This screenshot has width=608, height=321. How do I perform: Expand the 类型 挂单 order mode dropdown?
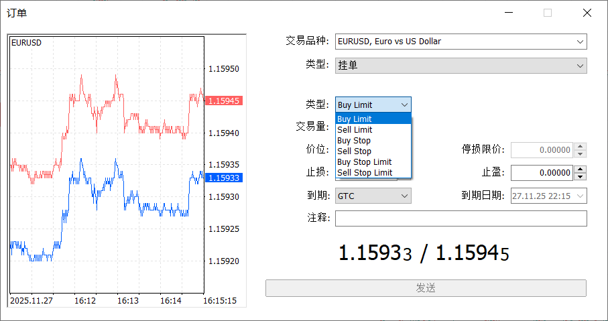pyautogui.click(x=461, y=66)
